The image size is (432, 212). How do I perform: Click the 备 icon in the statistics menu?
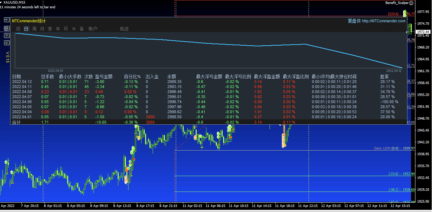click(82, 28)
